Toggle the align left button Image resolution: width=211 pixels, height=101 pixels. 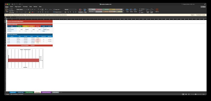click(38, 12)
